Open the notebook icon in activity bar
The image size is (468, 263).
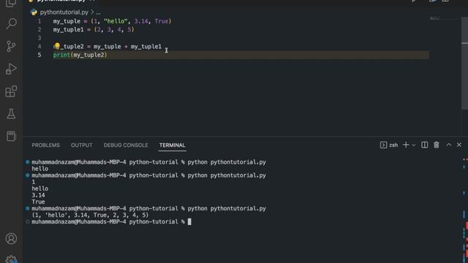11,136
